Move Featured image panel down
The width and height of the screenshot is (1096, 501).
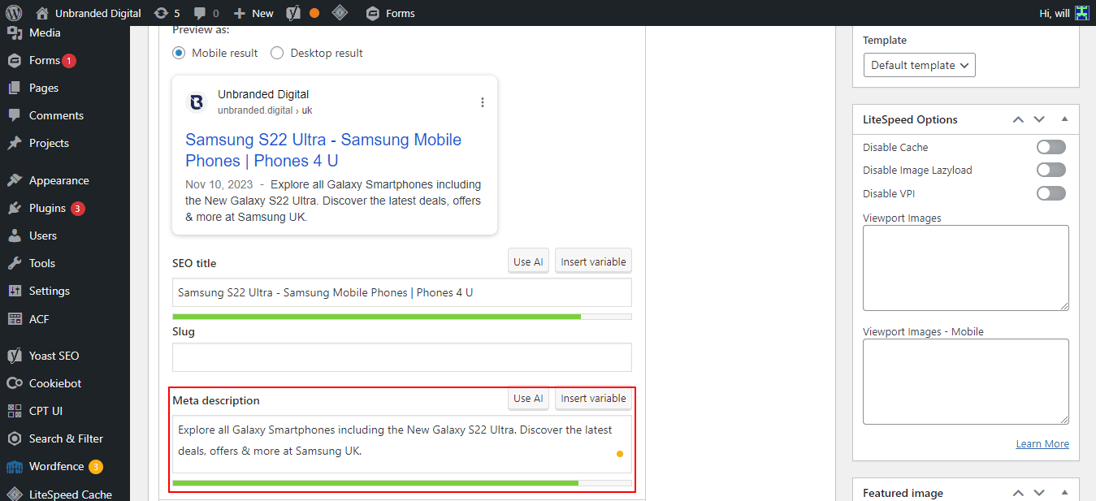click(x=1039, y=493)
